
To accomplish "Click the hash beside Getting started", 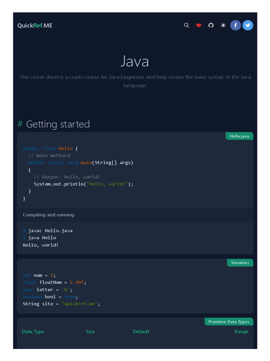I will pos(20,124).
